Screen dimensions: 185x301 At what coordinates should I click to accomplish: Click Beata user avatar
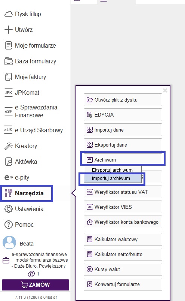point(9,243)
